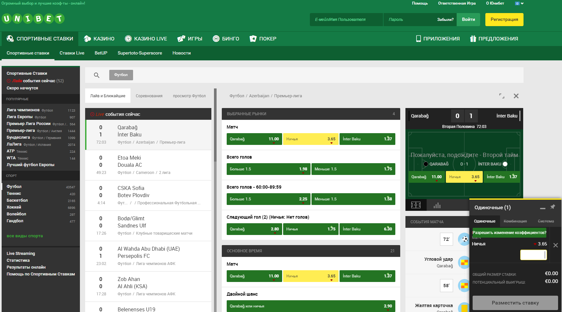Image resolution: width=562 pixels, height=312 pixels.
Task: Click the football icon beside Спортивные ставки
Action: tap(10, 39)
